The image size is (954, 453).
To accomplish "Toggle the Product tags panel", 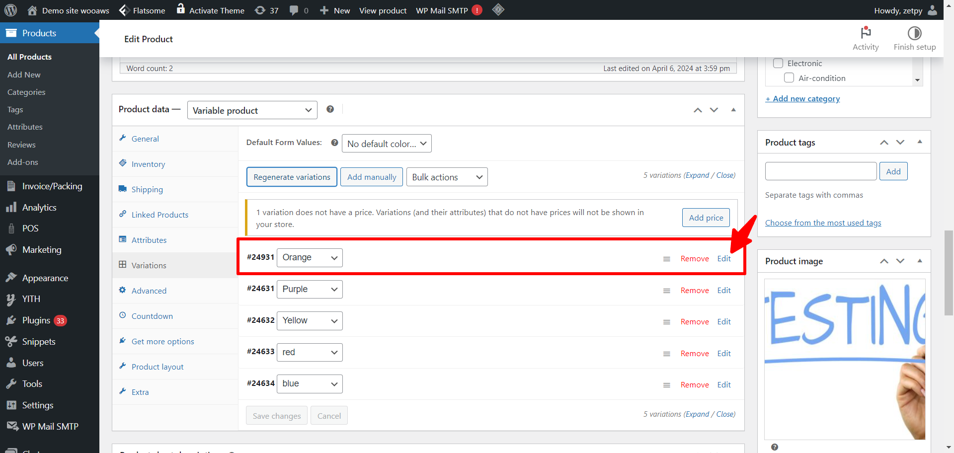I will [920, 142].
